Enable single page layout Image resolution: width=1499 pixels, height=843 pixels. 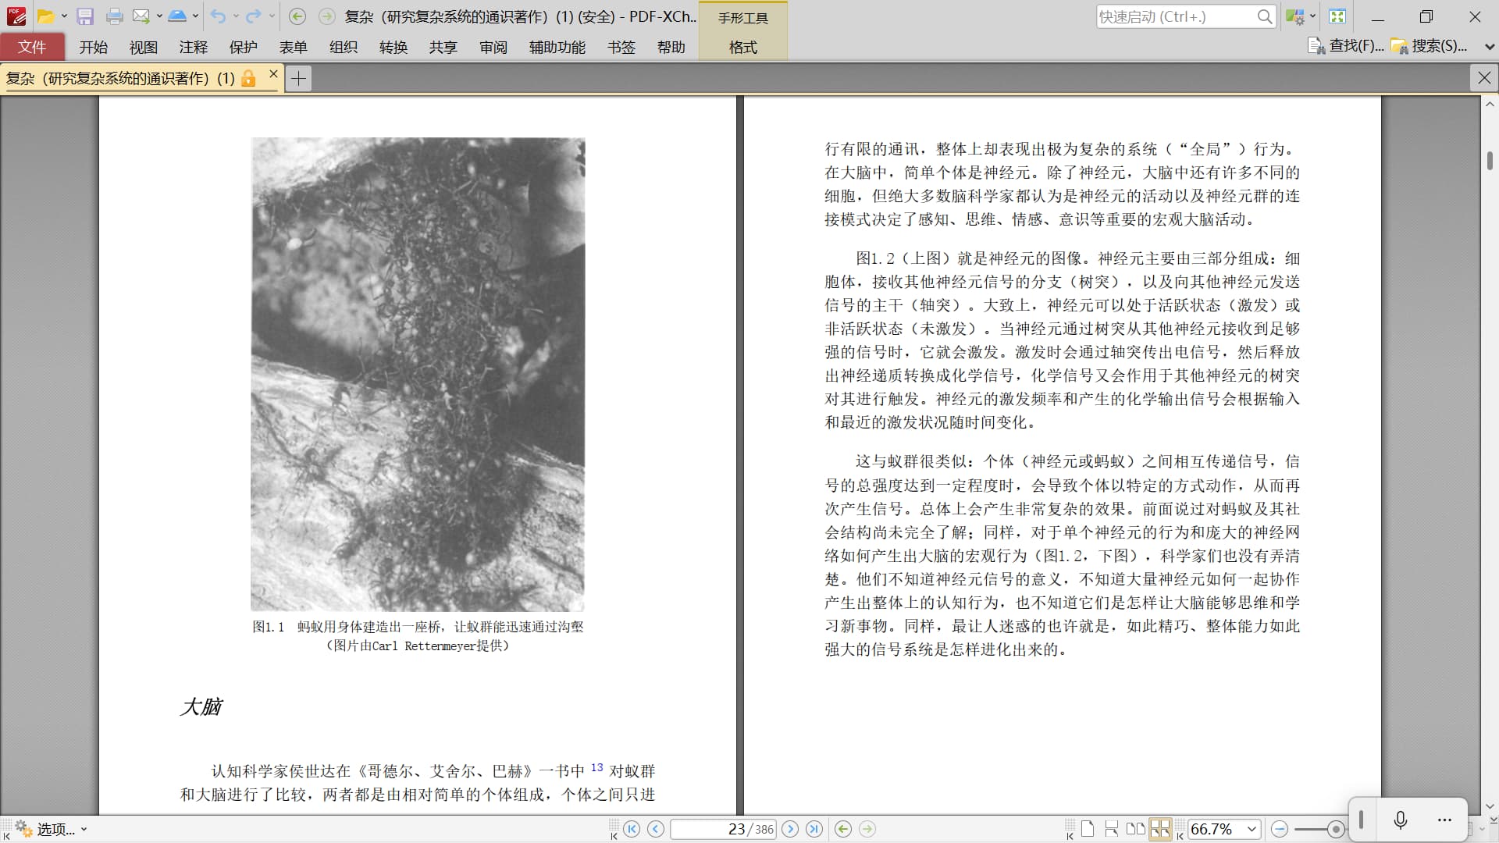(x=1088, y=829)
